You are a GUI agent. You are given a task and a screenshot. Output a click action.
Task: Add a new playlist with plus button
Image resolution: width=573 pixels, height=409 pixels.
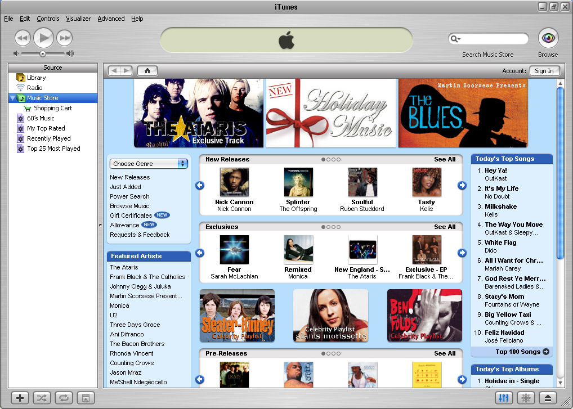pos(20,398)
